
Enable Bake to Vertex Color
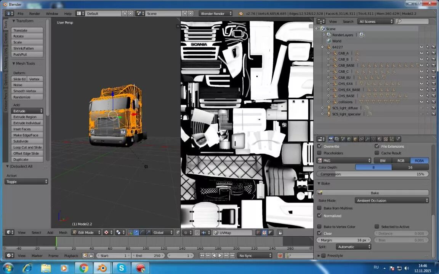[x=319, y=226]
